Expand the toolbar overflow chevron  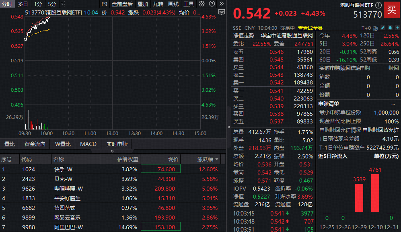click(222, 3)
